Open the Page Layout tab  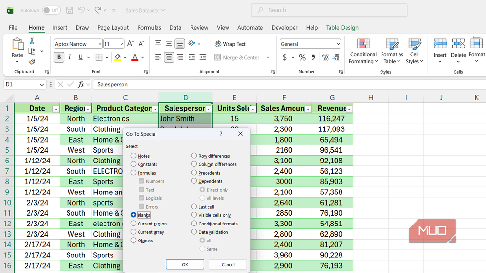point(113,28)
